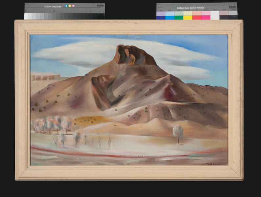261x197 pixels.
Task: Click the distant mesa in the painting
Action: click(x=45, y=77)
